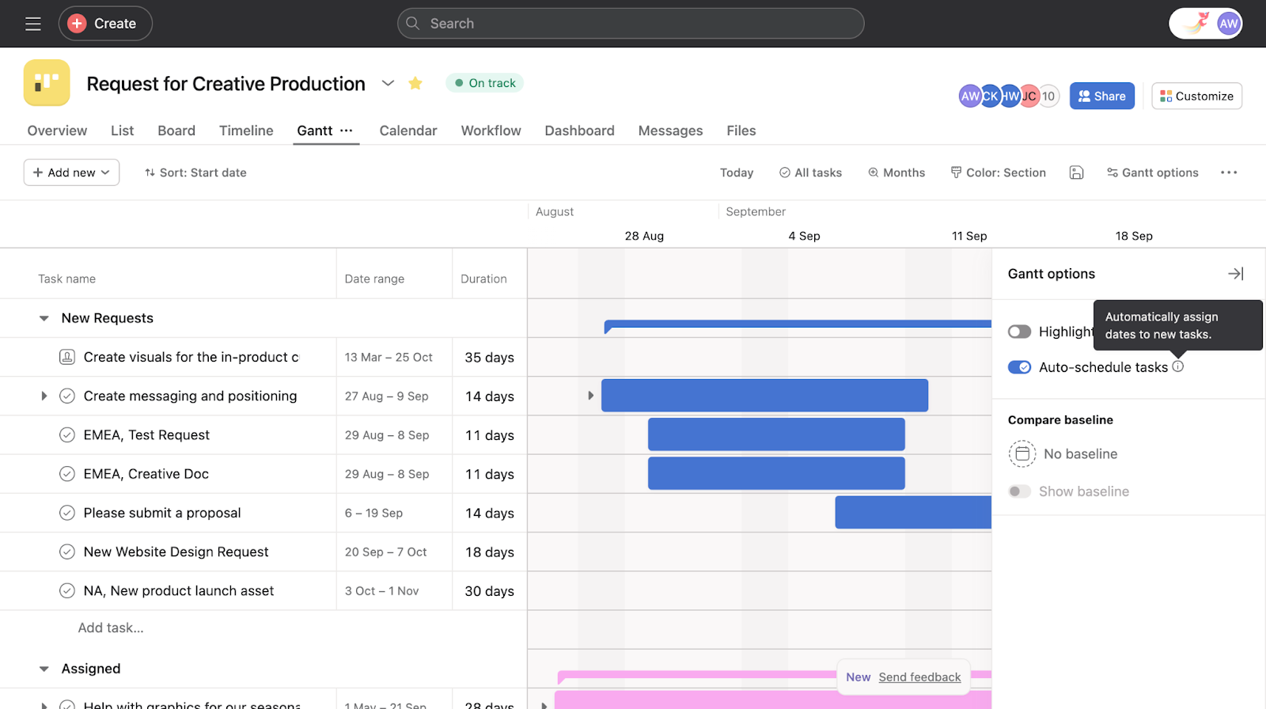The height and width of the screenshot is (709, 1266).
Task: Disable the Auto-schedule tasks toggle
Action: coord(1019,367)
